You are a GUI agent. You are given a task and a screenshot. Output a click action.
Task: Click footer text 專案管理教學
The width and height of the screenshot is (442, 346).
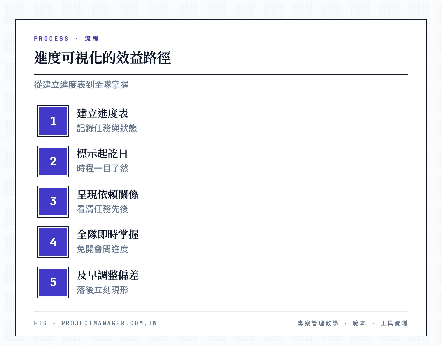coord(318,323)
